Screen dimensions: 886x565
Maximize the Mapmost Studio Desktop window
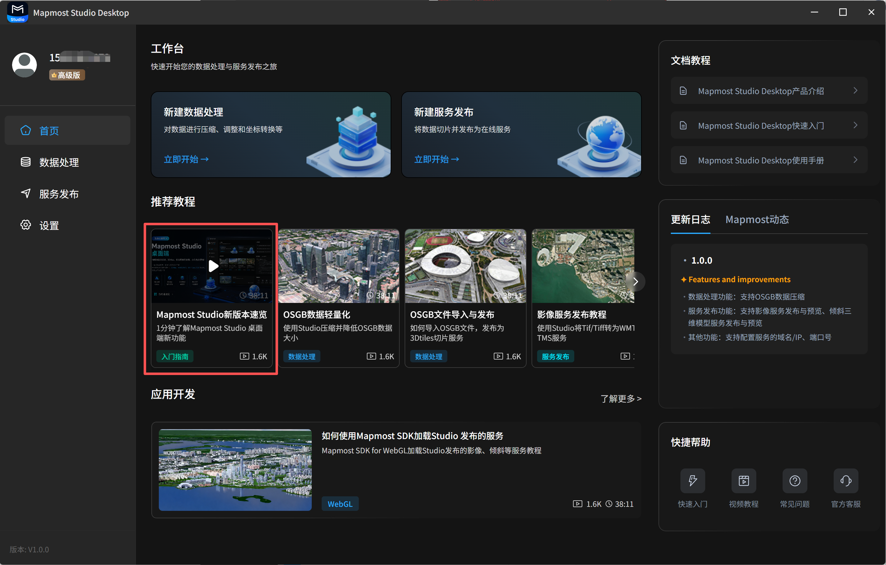[x=843, y=12]
